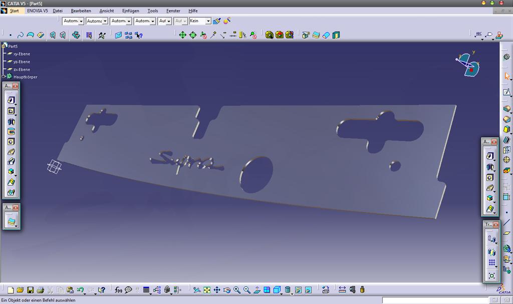Click the Supra text cutout on the part
This screenshot has height=304, width=513.
click(186, 161)
